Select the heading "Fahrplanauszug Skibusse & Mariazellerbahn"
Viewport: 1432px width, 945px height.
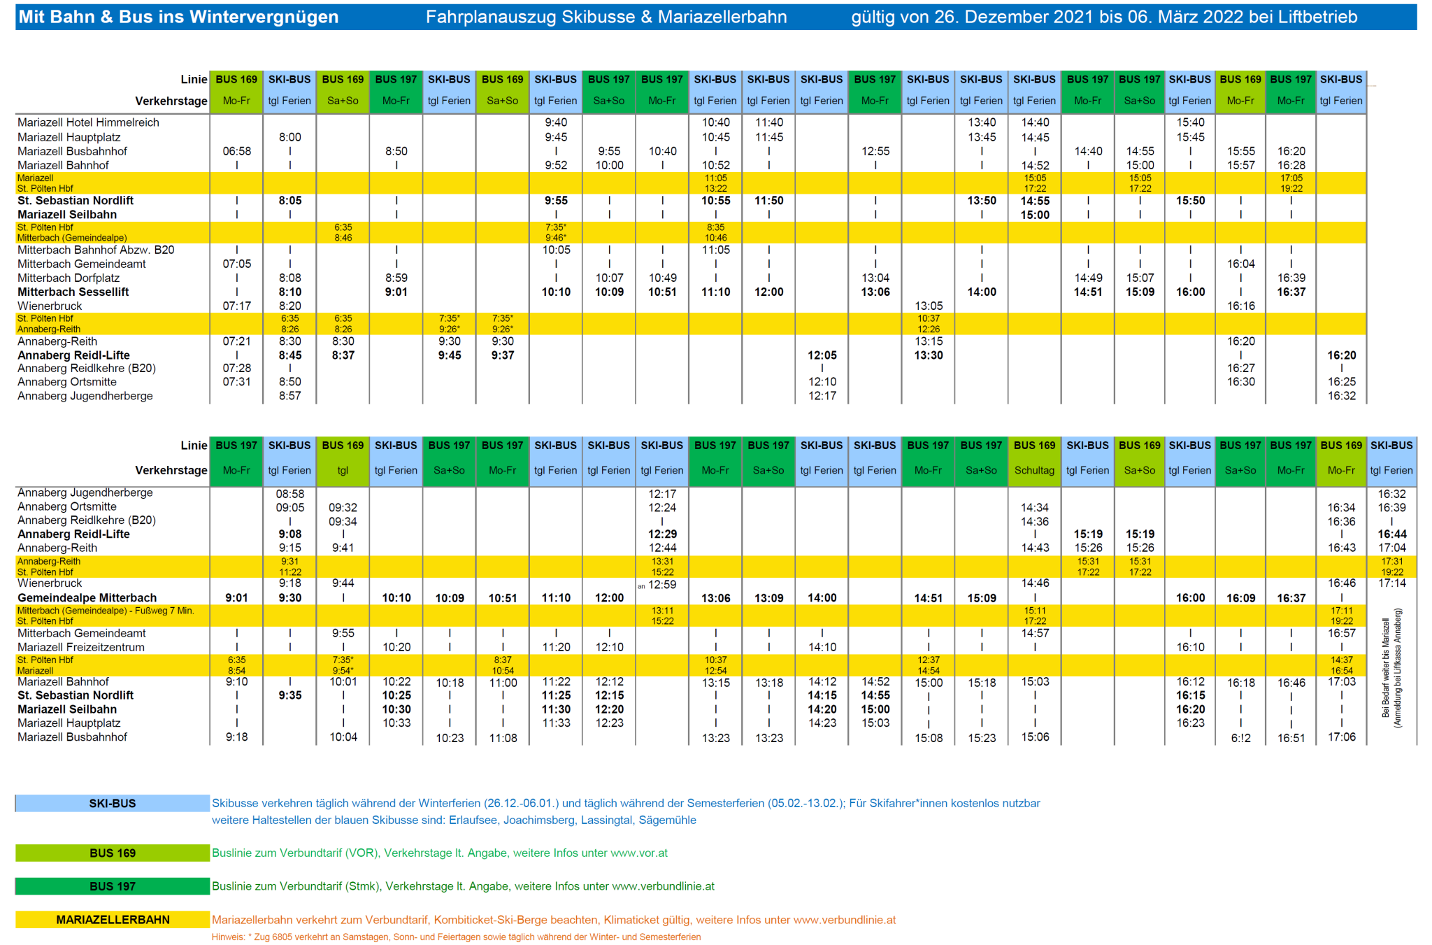click(606, 17)
